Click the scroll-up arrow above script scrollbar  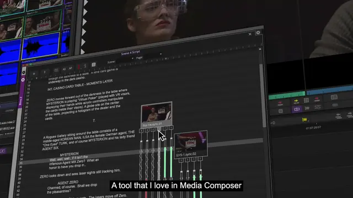pyautogui.click(x=260, y=49)
